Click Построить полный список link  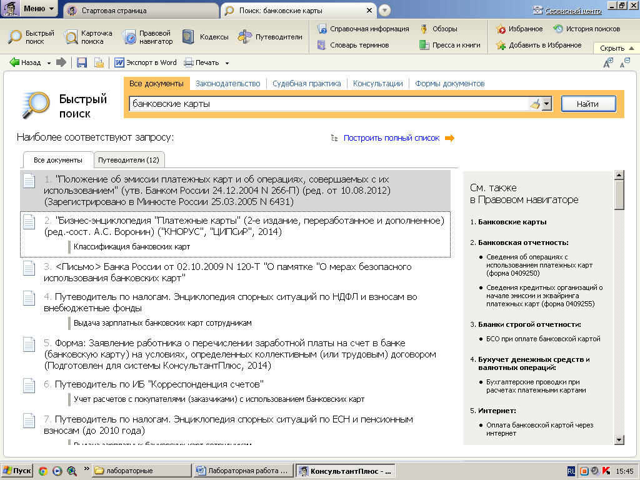click(391, 138)
